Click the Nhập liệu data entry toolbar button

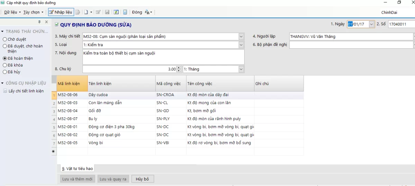tap(61, 12)
